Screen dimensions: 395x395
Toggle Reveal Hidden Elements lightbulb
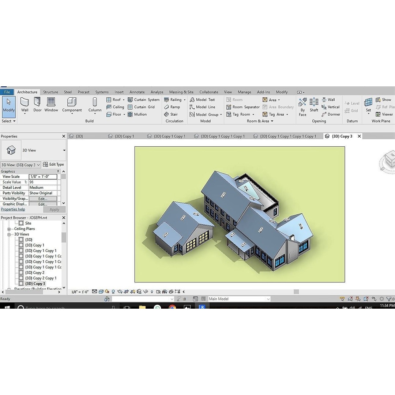151,291
